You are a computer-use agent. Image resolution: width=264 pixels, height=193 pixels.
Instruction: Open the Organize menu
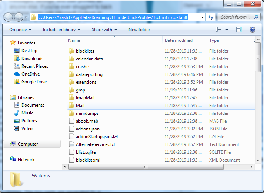coord(20,30)
